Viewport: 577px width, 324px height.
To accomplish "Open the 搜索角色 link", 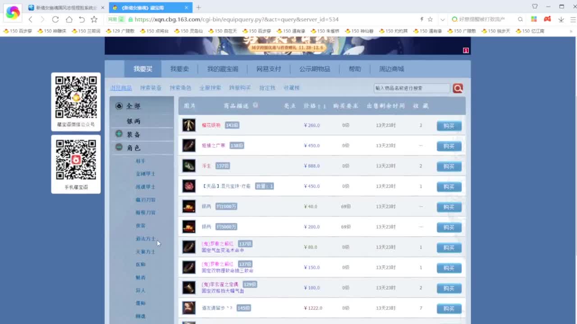I will 180,88.
